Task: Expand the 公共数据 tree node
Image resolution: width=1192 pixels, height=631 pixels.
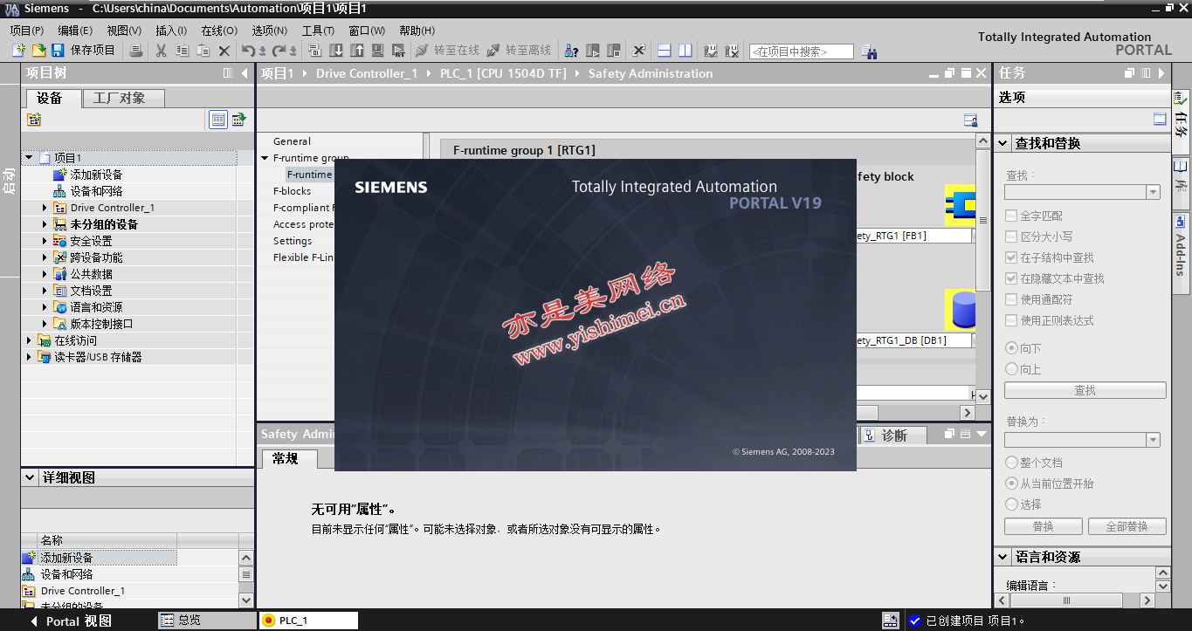Action: tap(45, 274)
